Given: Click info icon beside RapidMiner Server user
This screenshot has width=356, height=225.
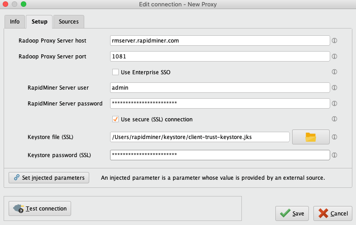Looking at the screenshot, I should tap(335, 88).
